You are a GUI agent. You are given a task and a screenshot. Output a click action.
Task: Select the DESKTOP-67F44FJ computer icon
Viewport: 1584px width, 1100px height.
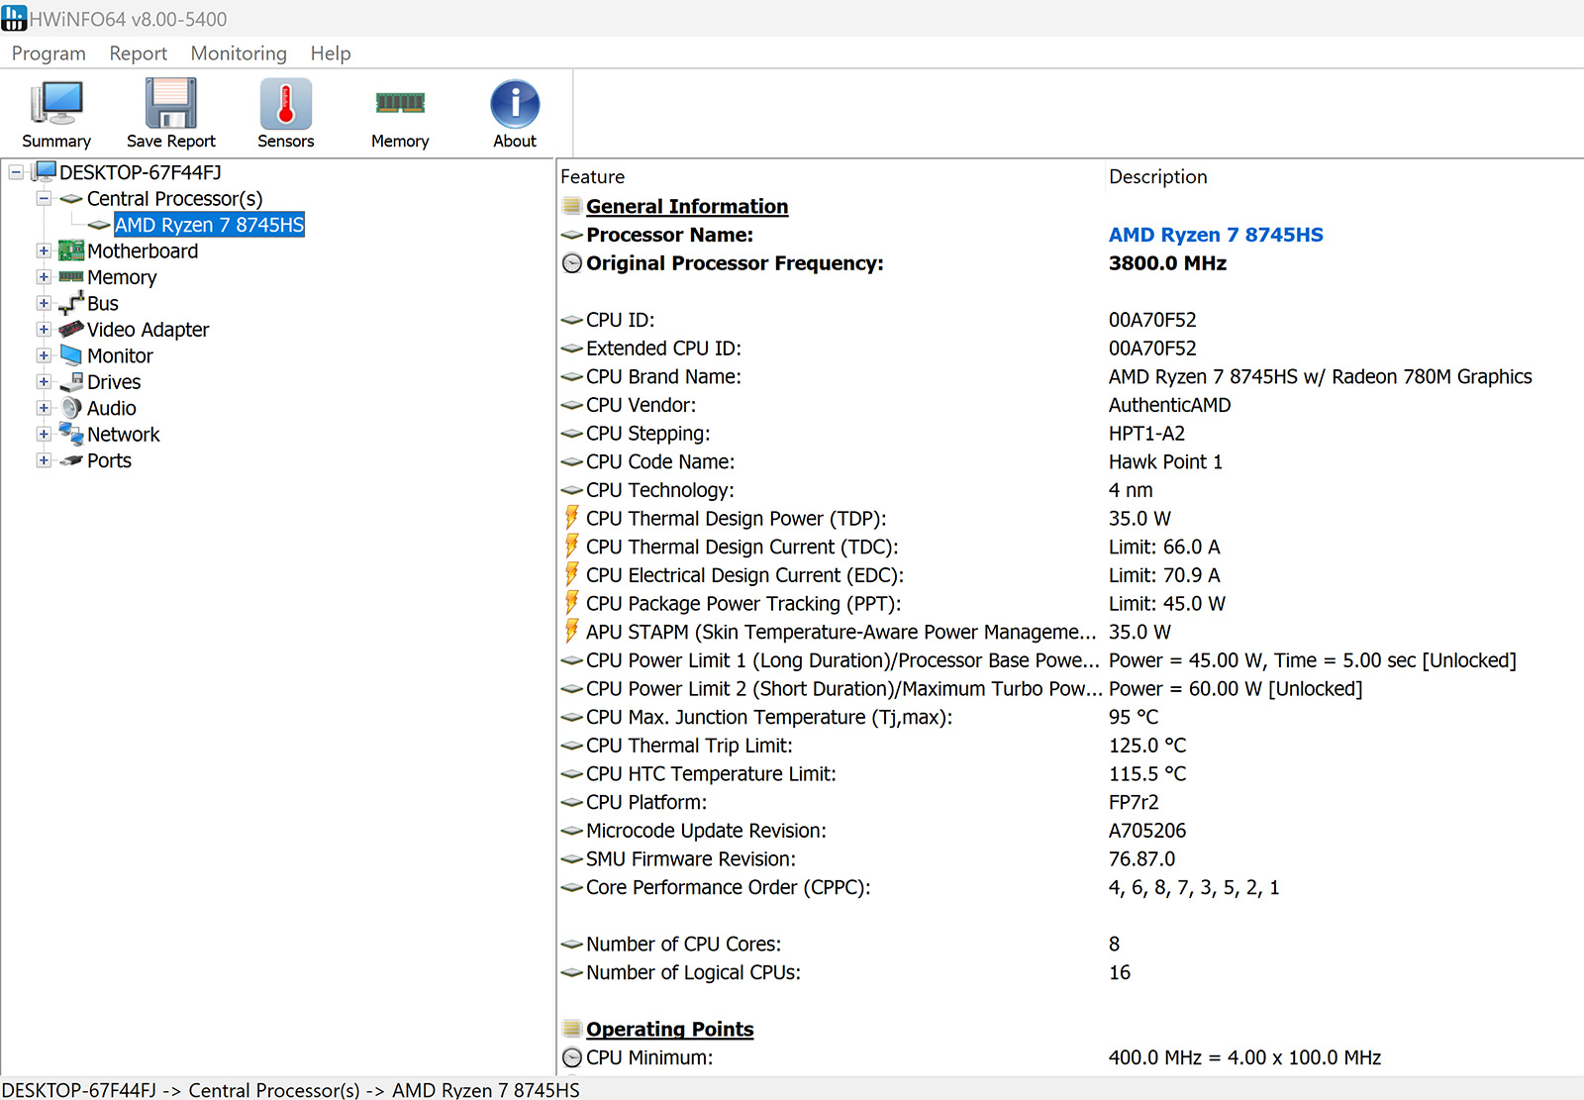click(44, 172)
